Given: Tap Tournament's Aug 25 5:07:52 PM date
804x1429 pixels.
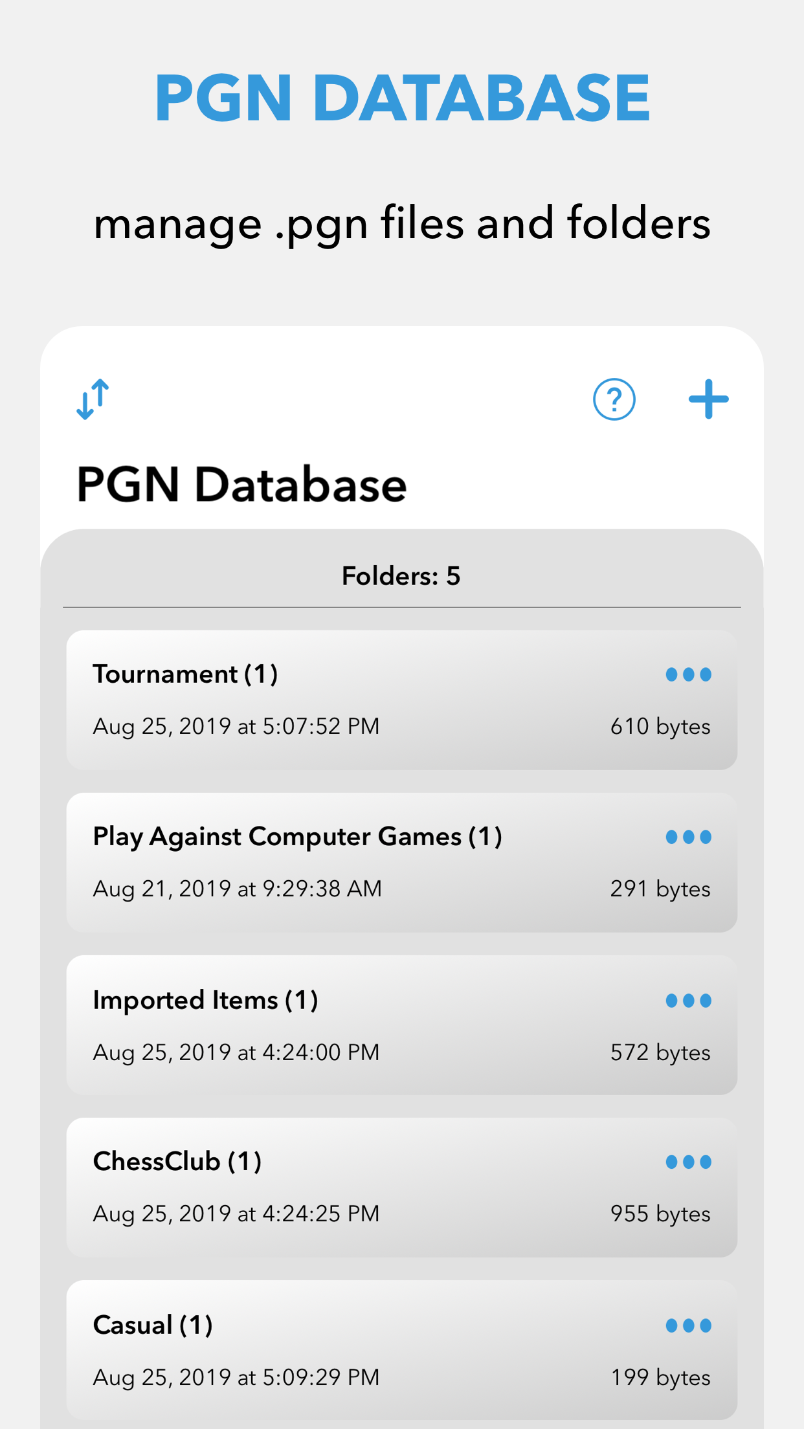Looking at the screenshot, I should point(236,726).
